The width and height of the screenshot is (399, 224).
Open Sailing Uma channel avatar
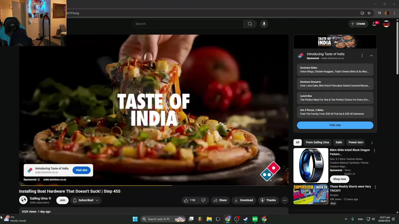tap(23, 200)
